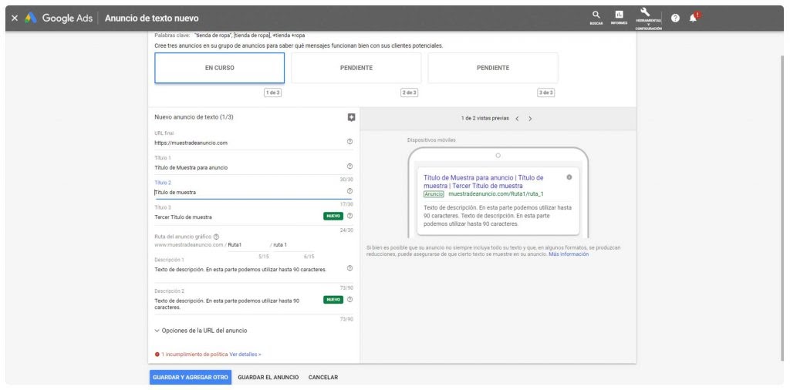The image size is (790, 390).
Task: Open help icon for URL final
Action: point(349,142)
